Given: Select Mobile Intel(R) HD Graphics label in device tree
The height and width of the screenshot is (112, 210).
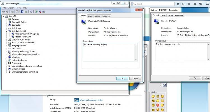Looking at the screenshot, I should pyautogui.click(x=27, y=34).
